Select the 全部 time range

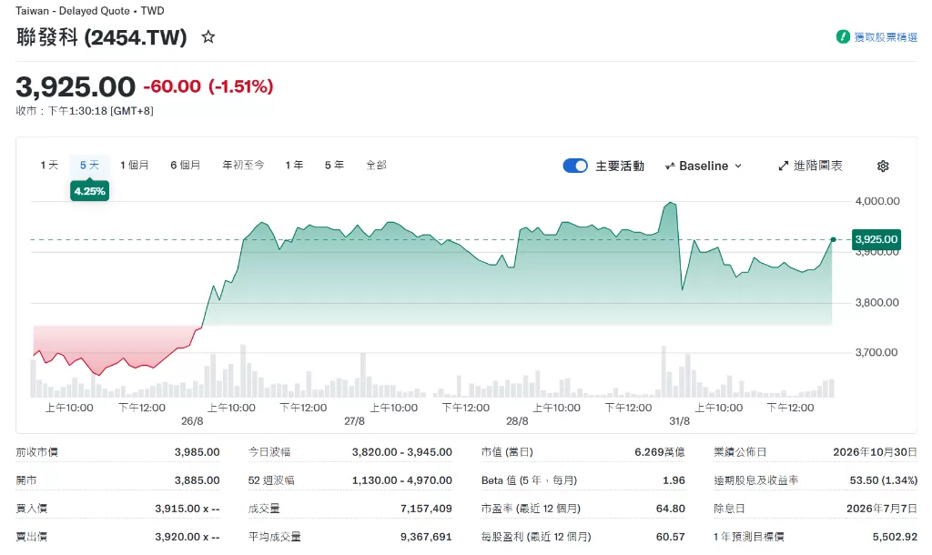click(376, 165)
